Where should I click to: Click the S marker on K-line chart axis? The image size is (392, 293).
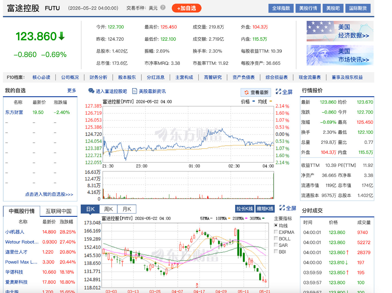[x=197, y=285]
